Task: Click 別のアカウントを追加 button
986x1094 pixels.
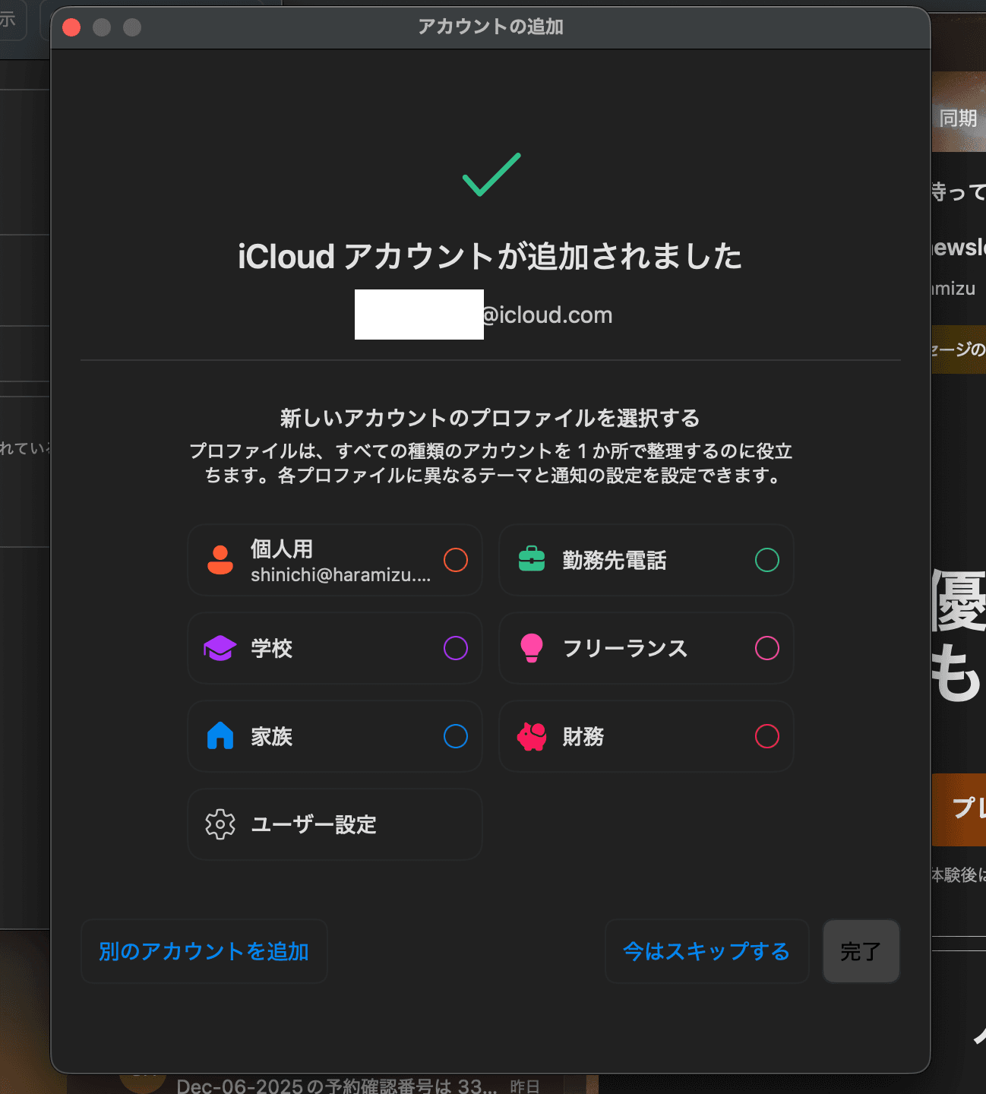Action: point(204,951)
